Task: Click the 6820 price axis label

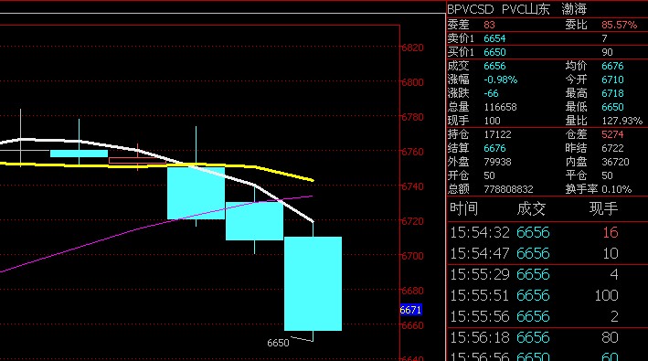Action: (x=412, y=48)
